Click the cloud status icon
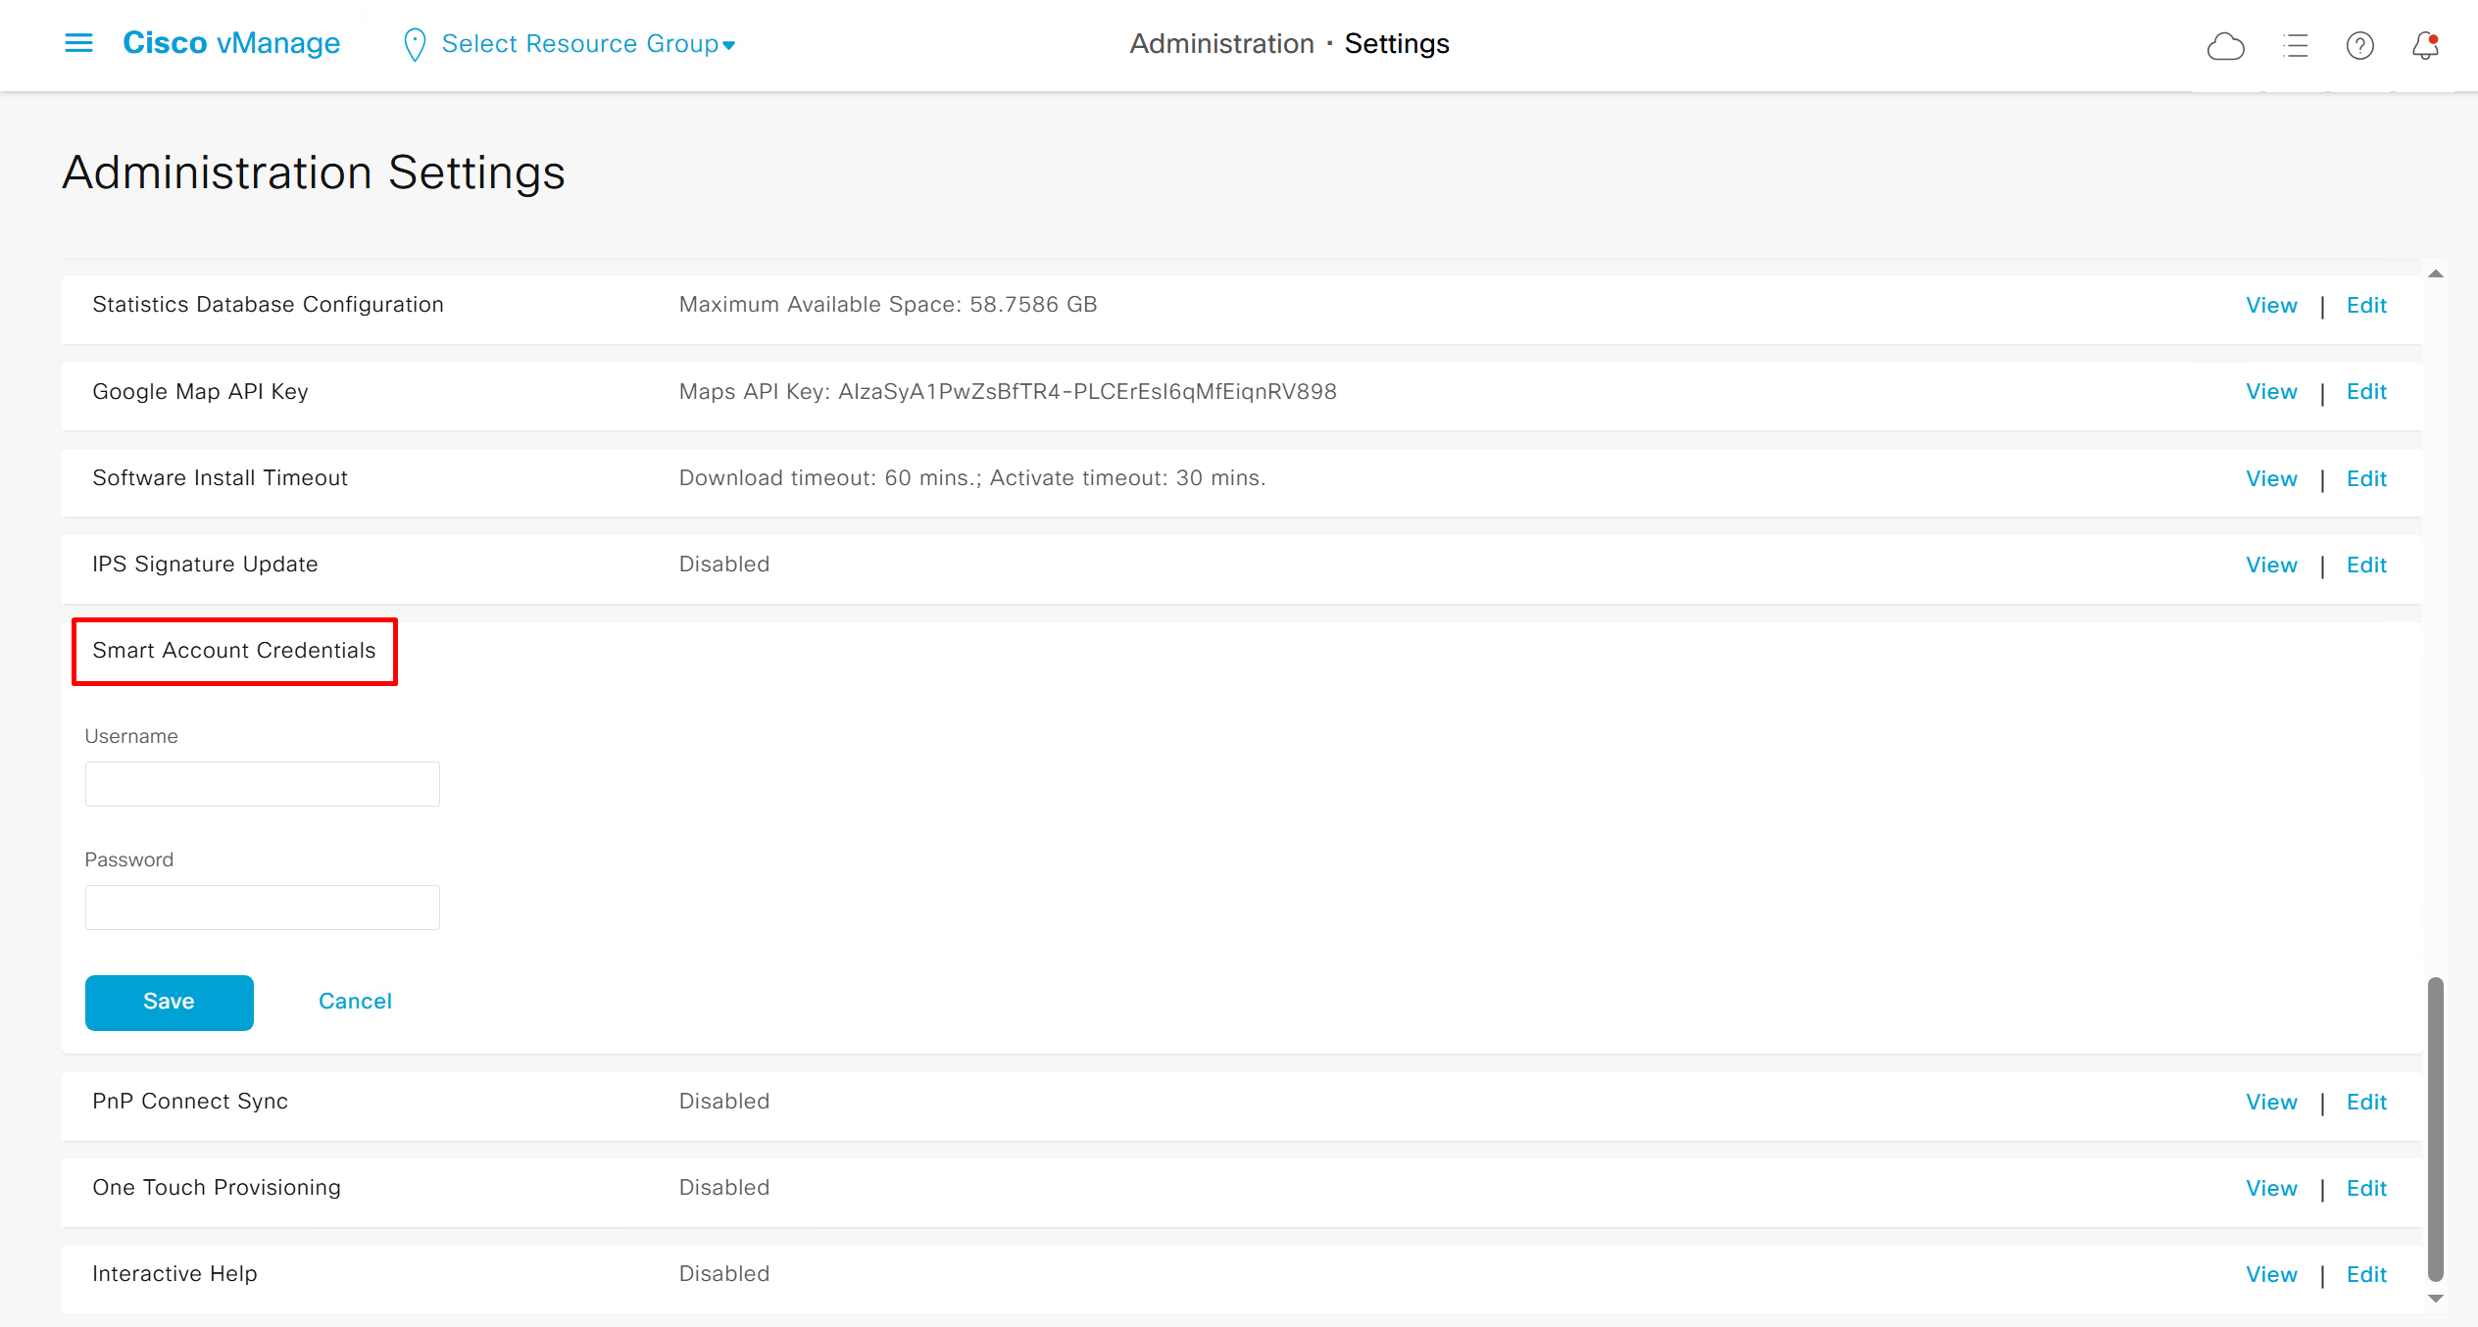This screenshot has height=1327, width=2478. pos(2225,45)
